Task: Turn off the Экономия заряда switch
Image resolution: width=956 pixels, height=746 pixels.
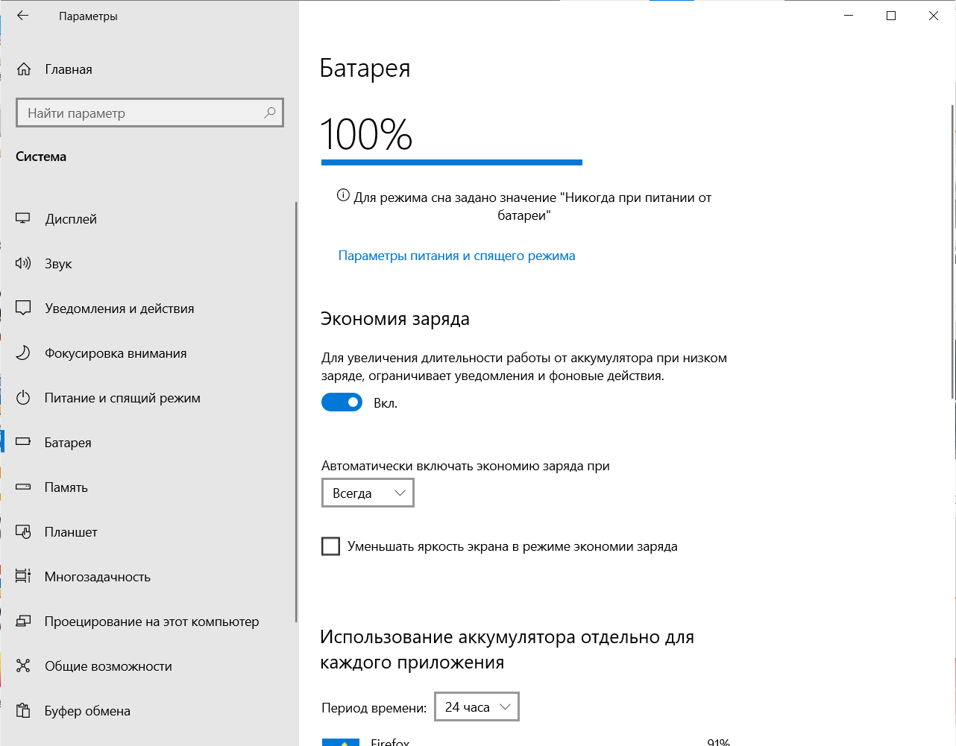Action: point(342,402)
